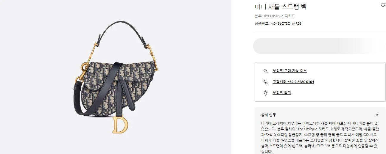Open the 부티크 구매 가능 여부 link

tap(289, 71)
